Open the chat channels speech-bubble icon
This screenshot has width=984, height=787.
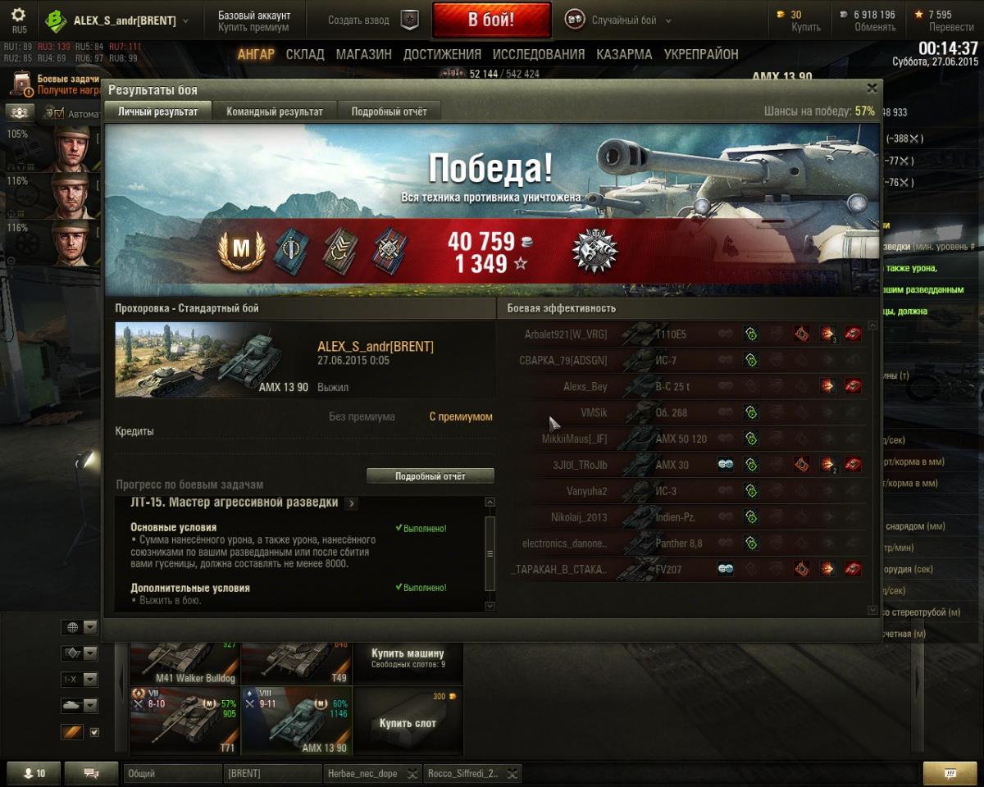click(91, 773)
